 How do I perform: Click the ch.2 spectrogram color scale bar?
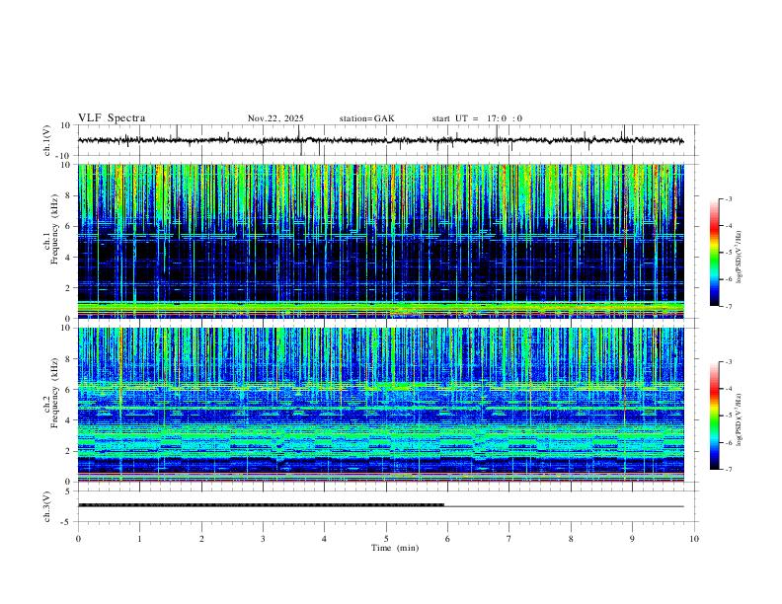click(715, 415)
